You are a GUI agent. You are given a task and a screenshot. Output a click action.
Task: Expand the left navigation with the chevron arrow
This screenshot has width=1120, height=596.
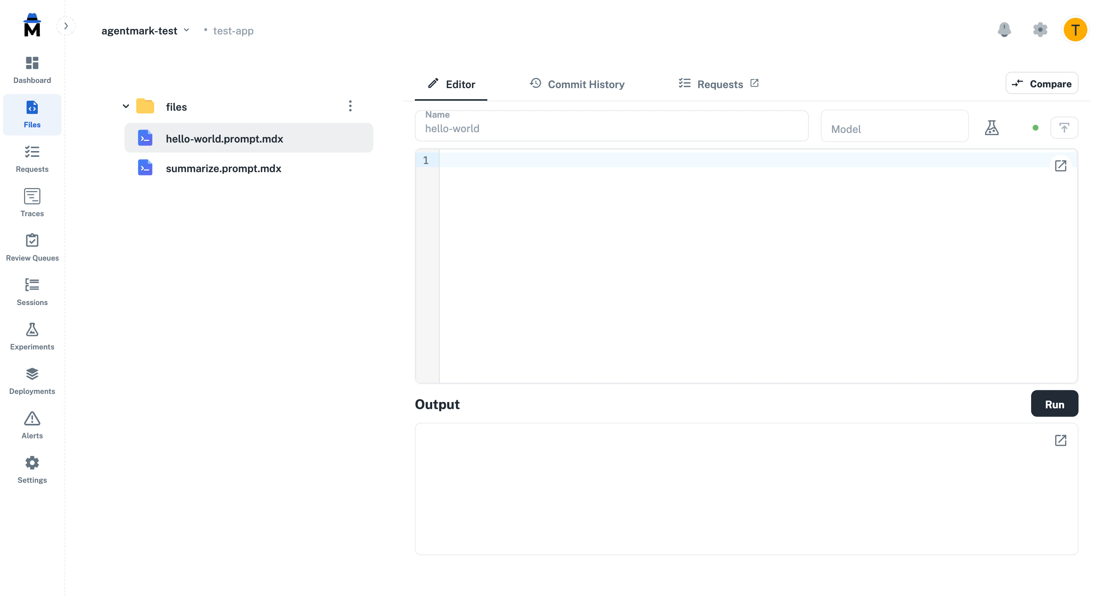(66, 25)
